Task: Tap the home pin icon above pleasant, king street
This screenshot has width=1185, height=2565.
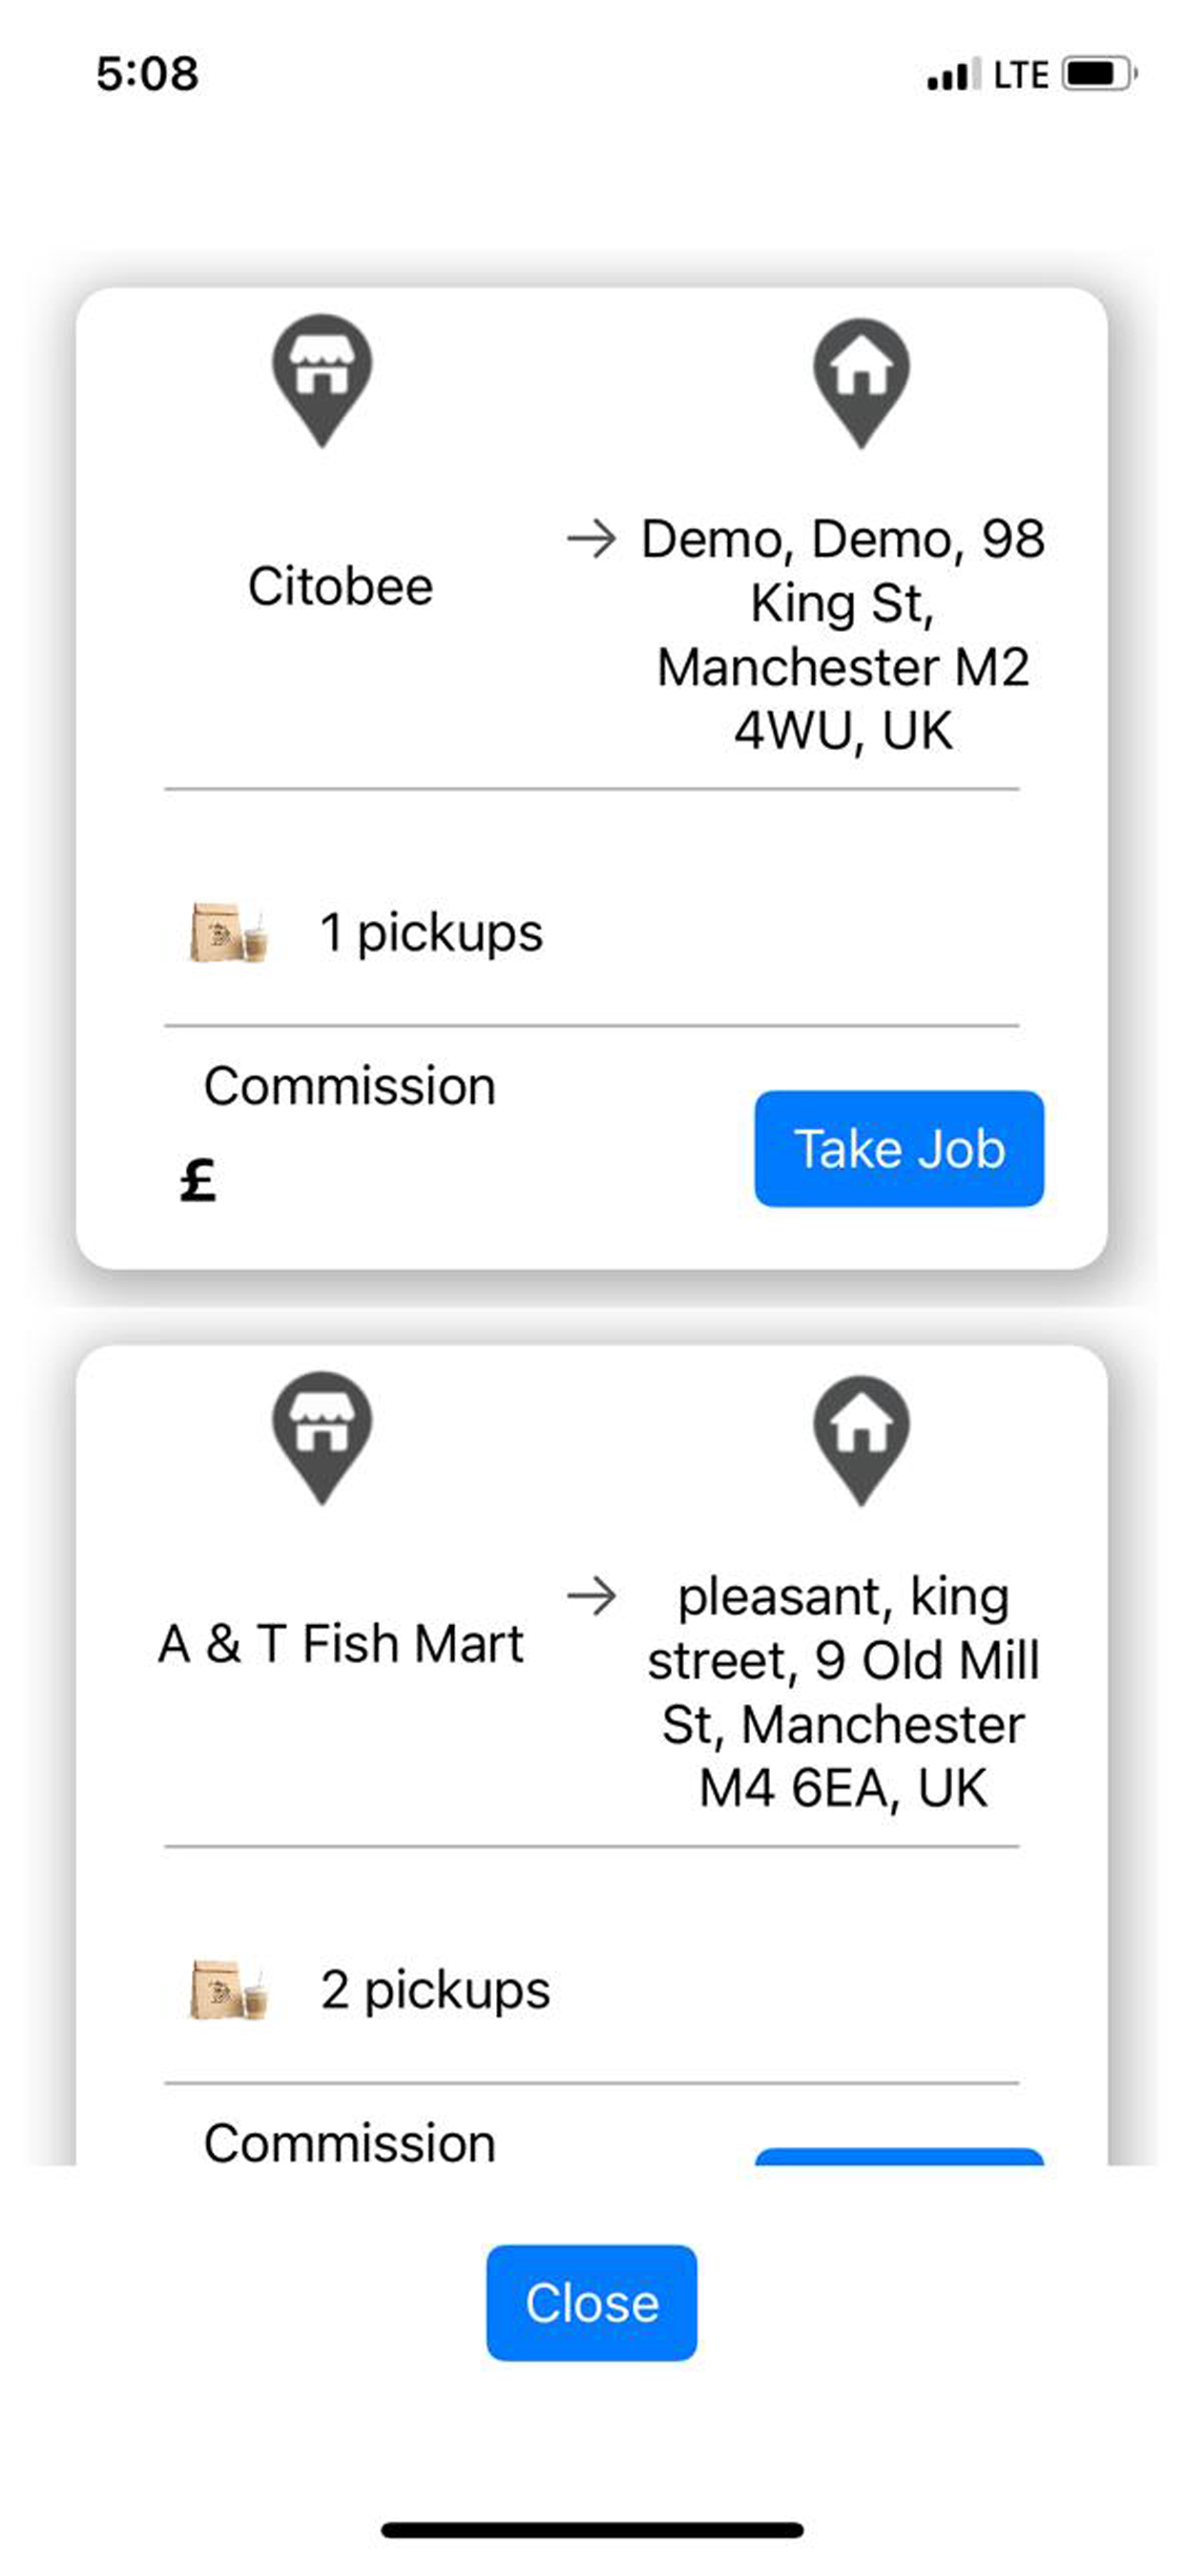Action: click(x=862, y=1441)
